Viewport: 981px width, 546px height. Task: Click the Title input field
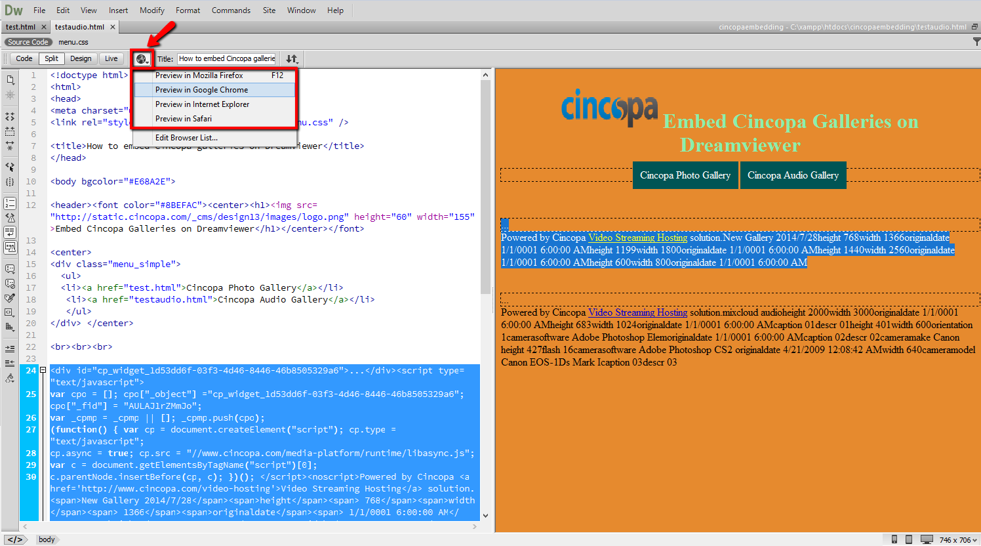point(227,59)
